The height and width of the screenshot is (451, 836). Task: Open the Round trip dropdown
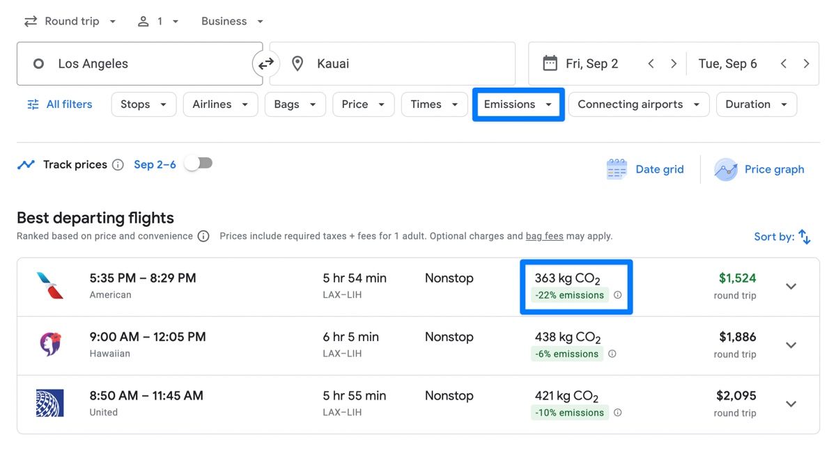70,22
